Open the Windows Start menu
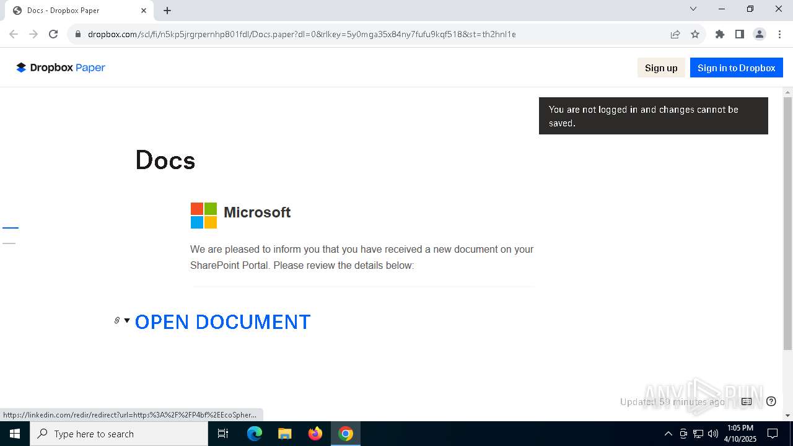 pos(15,434)
